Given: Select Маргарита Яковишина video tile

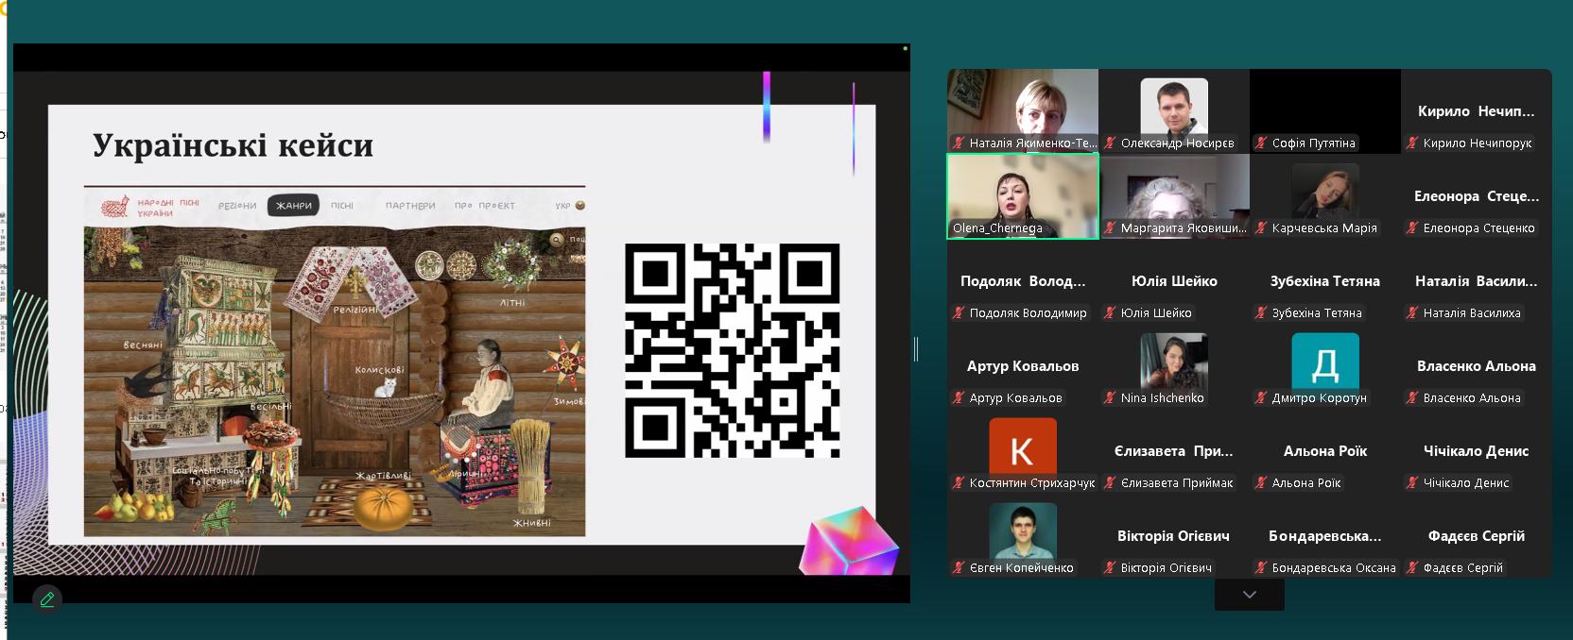Looking at the screenshot, I should point(1174,196).
